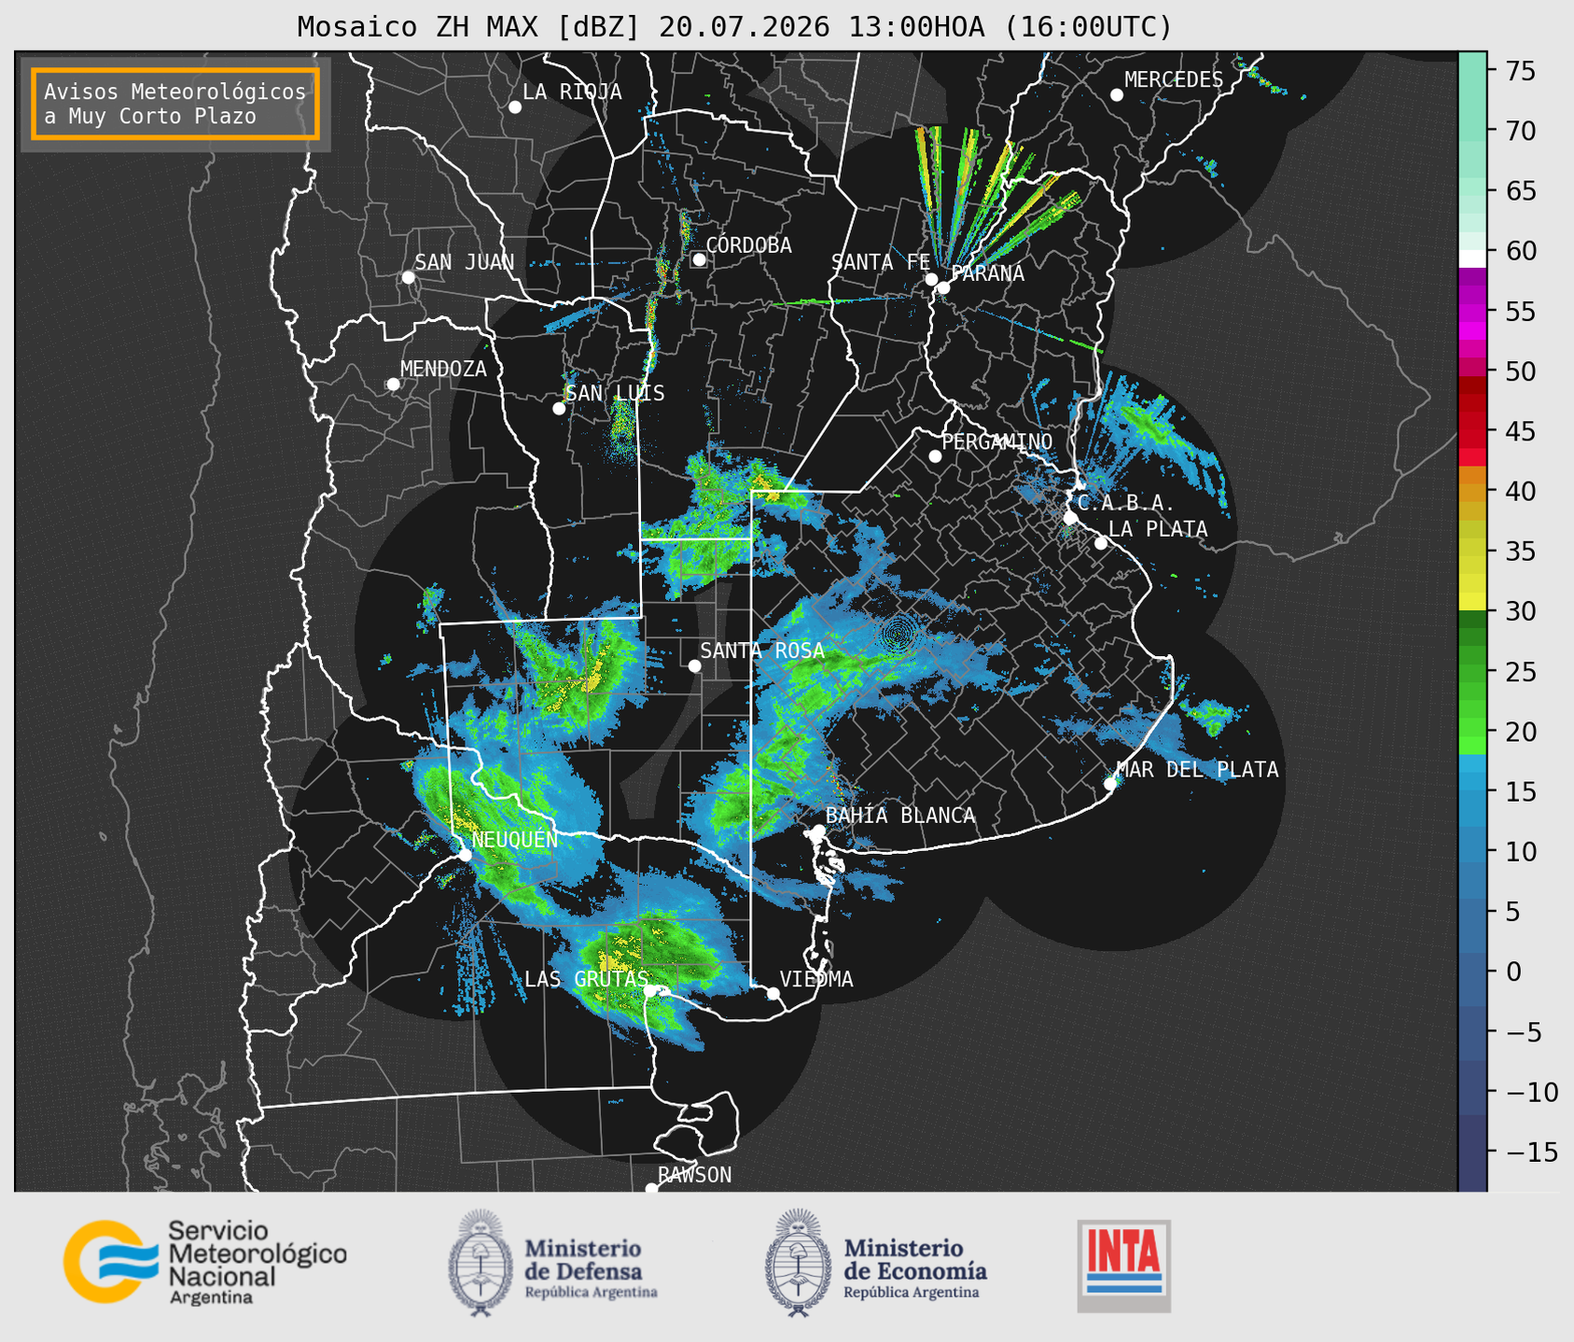Click the Avisos Meteorológicos a Muy Corto Plazo box
This screenshot has height=1342, width=1574.
tap(175, 104)
